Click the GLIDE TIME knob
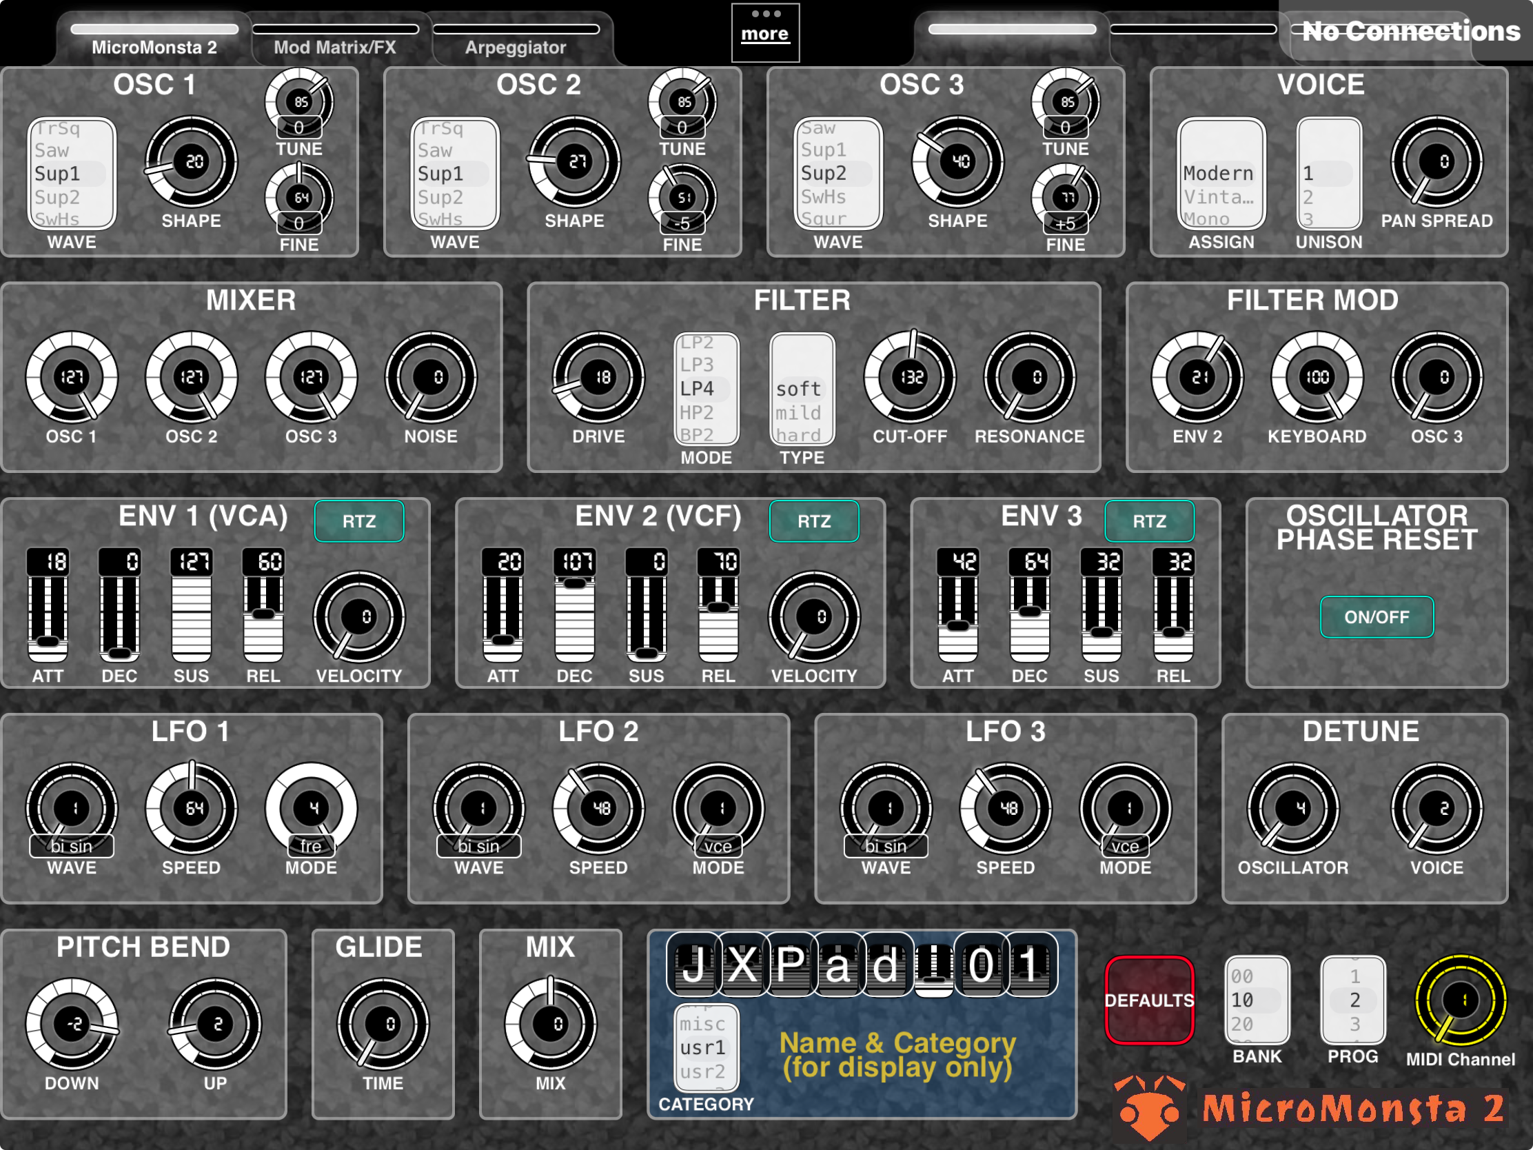 click(x=383, y=1025)
